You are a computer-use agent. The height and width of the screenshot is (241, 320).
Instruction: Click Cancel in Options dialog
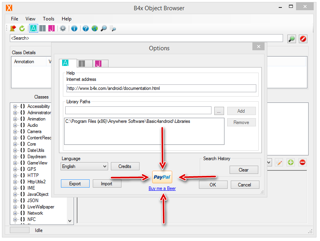tap(245, 185)
